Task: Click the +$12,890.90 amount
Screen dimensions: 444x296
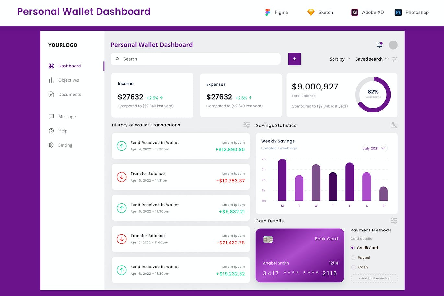Action: pyautogui.click(x=230, y=149)
